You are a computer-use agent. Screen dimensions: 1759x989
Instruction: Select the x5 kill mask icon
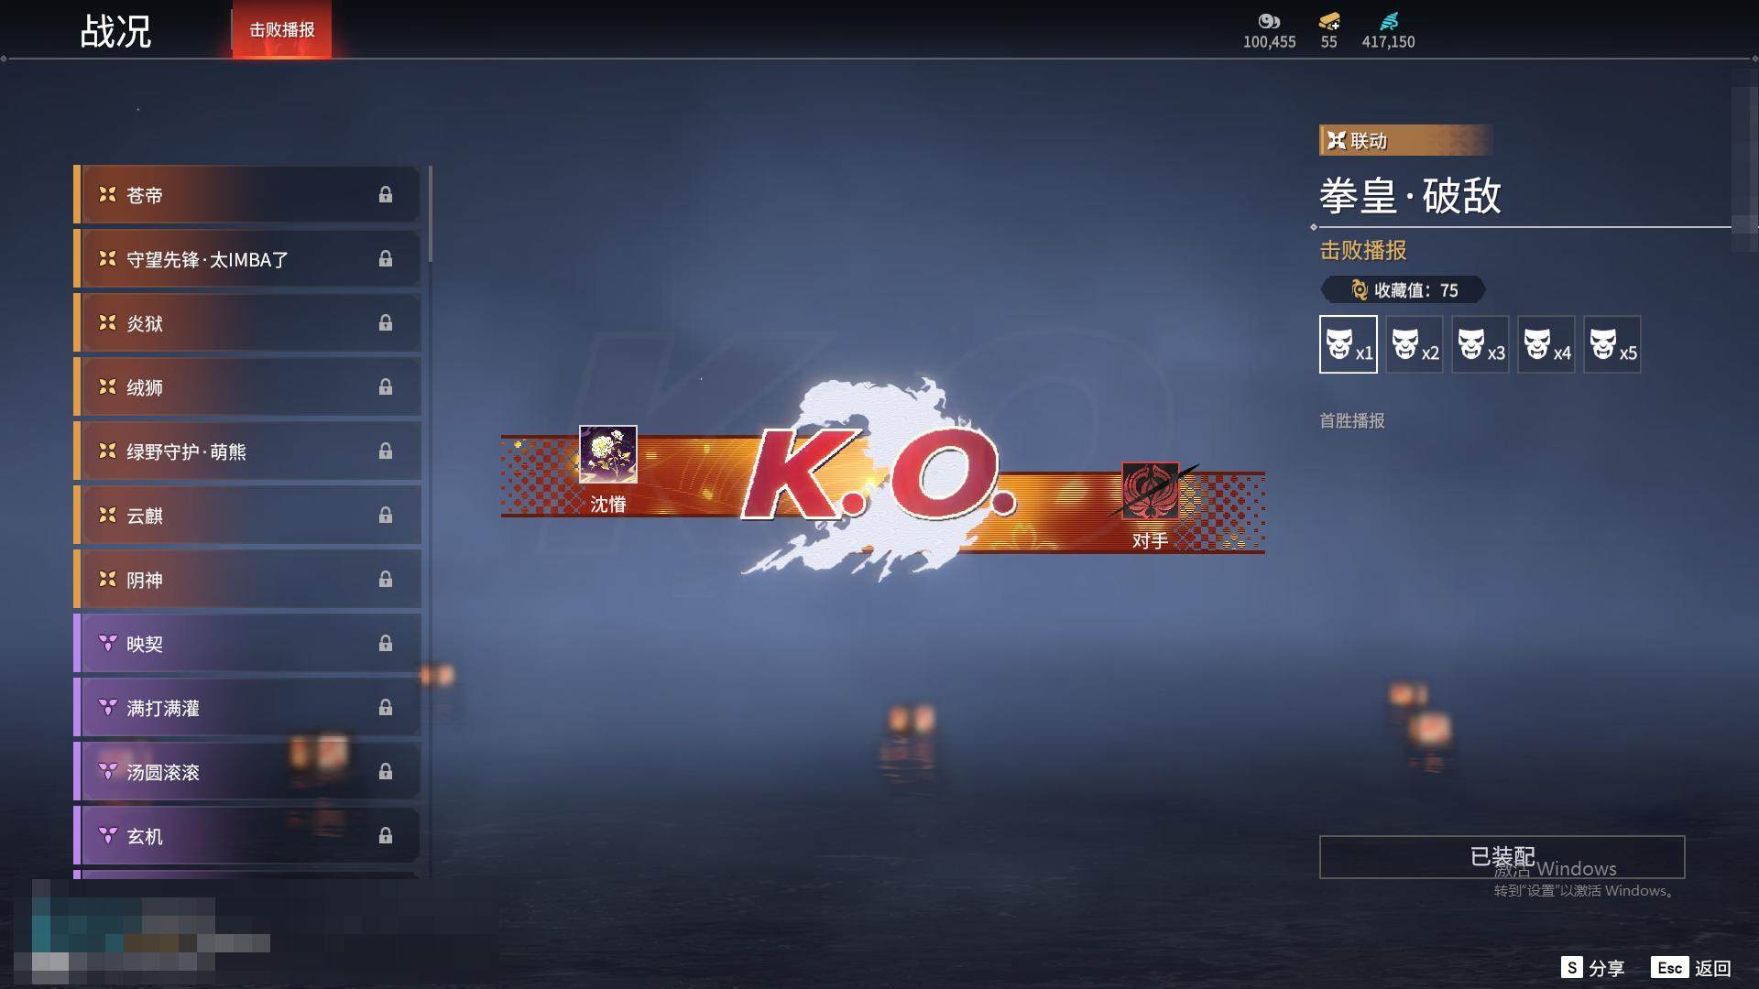pos(1612,344)
